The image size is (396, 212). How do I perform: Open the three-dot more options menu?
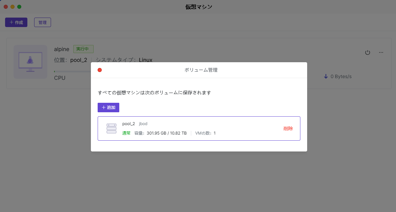tap(381, 52)
